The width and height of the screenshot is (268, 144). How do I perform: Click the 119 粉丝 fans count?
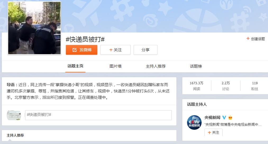[255, 86]
